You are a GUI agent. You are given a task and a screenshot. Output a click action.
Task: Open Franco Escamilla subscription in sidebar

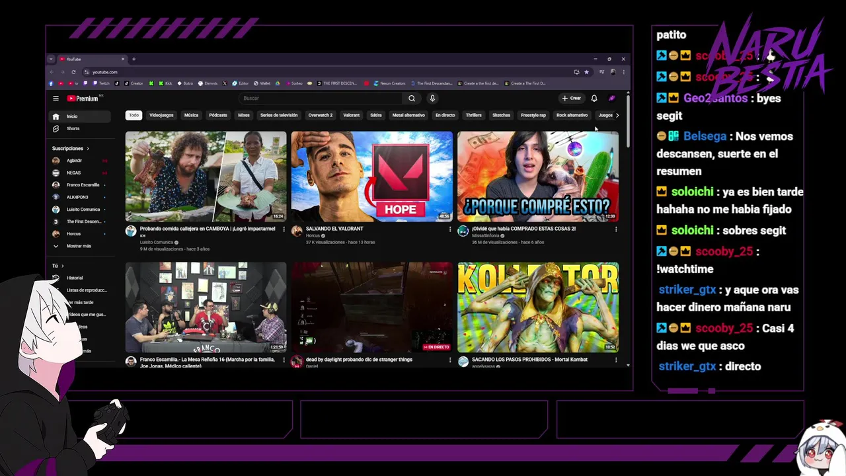pyautogui.click(x=81, y=185)
